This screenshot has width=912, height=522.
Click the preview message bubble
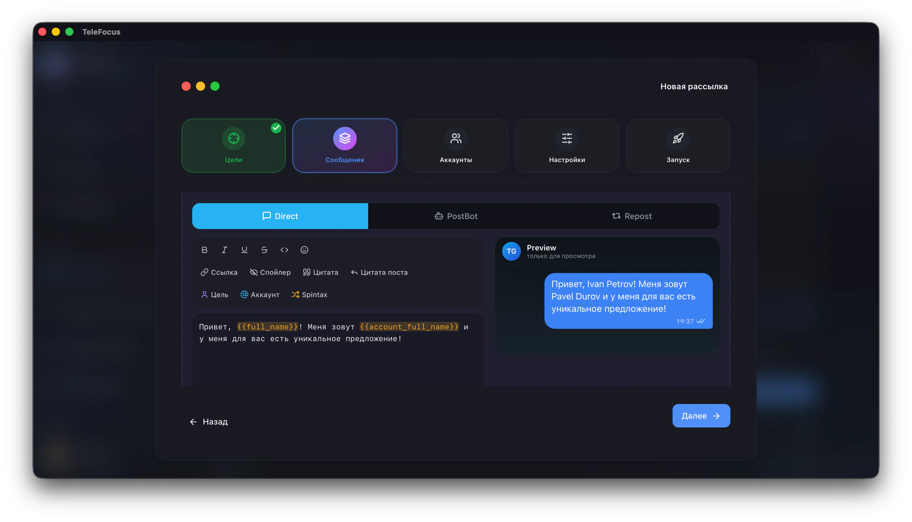click(628, 301)
